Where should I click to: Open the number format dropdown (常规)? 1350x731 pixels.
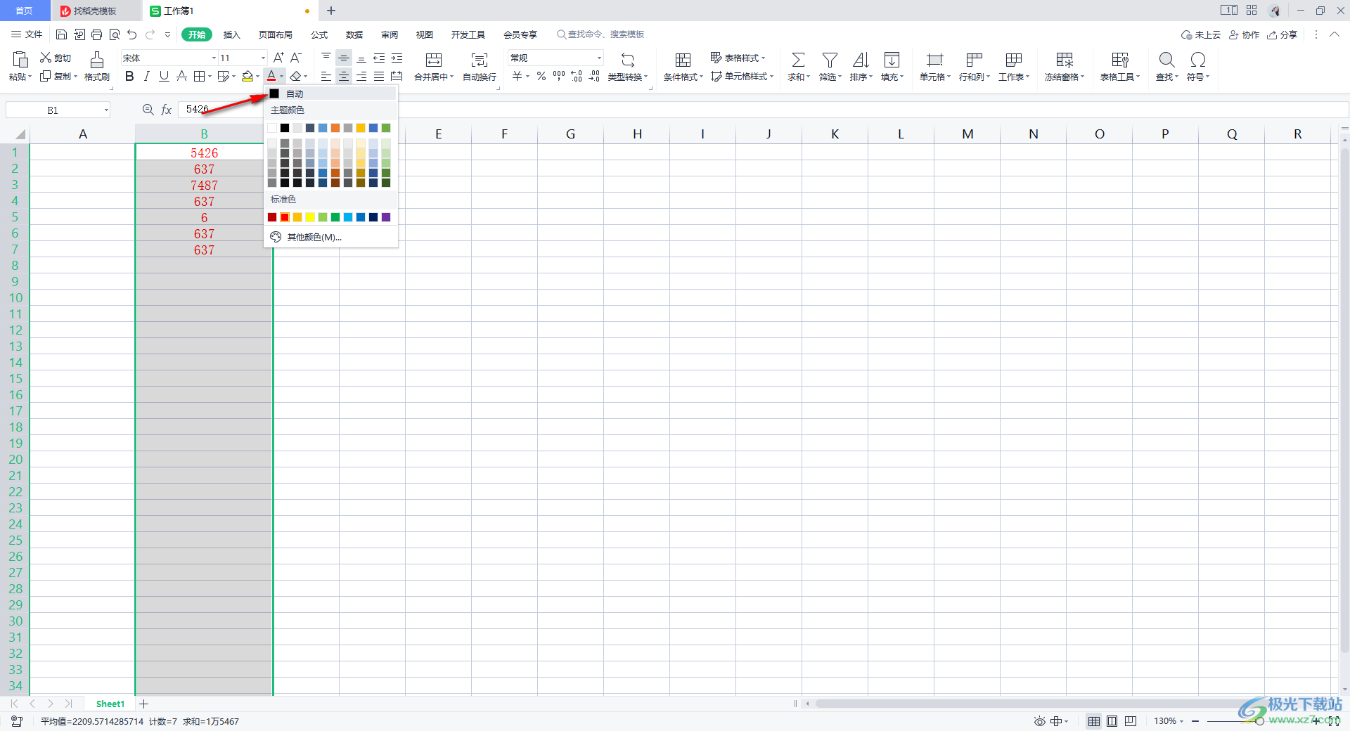599,58
